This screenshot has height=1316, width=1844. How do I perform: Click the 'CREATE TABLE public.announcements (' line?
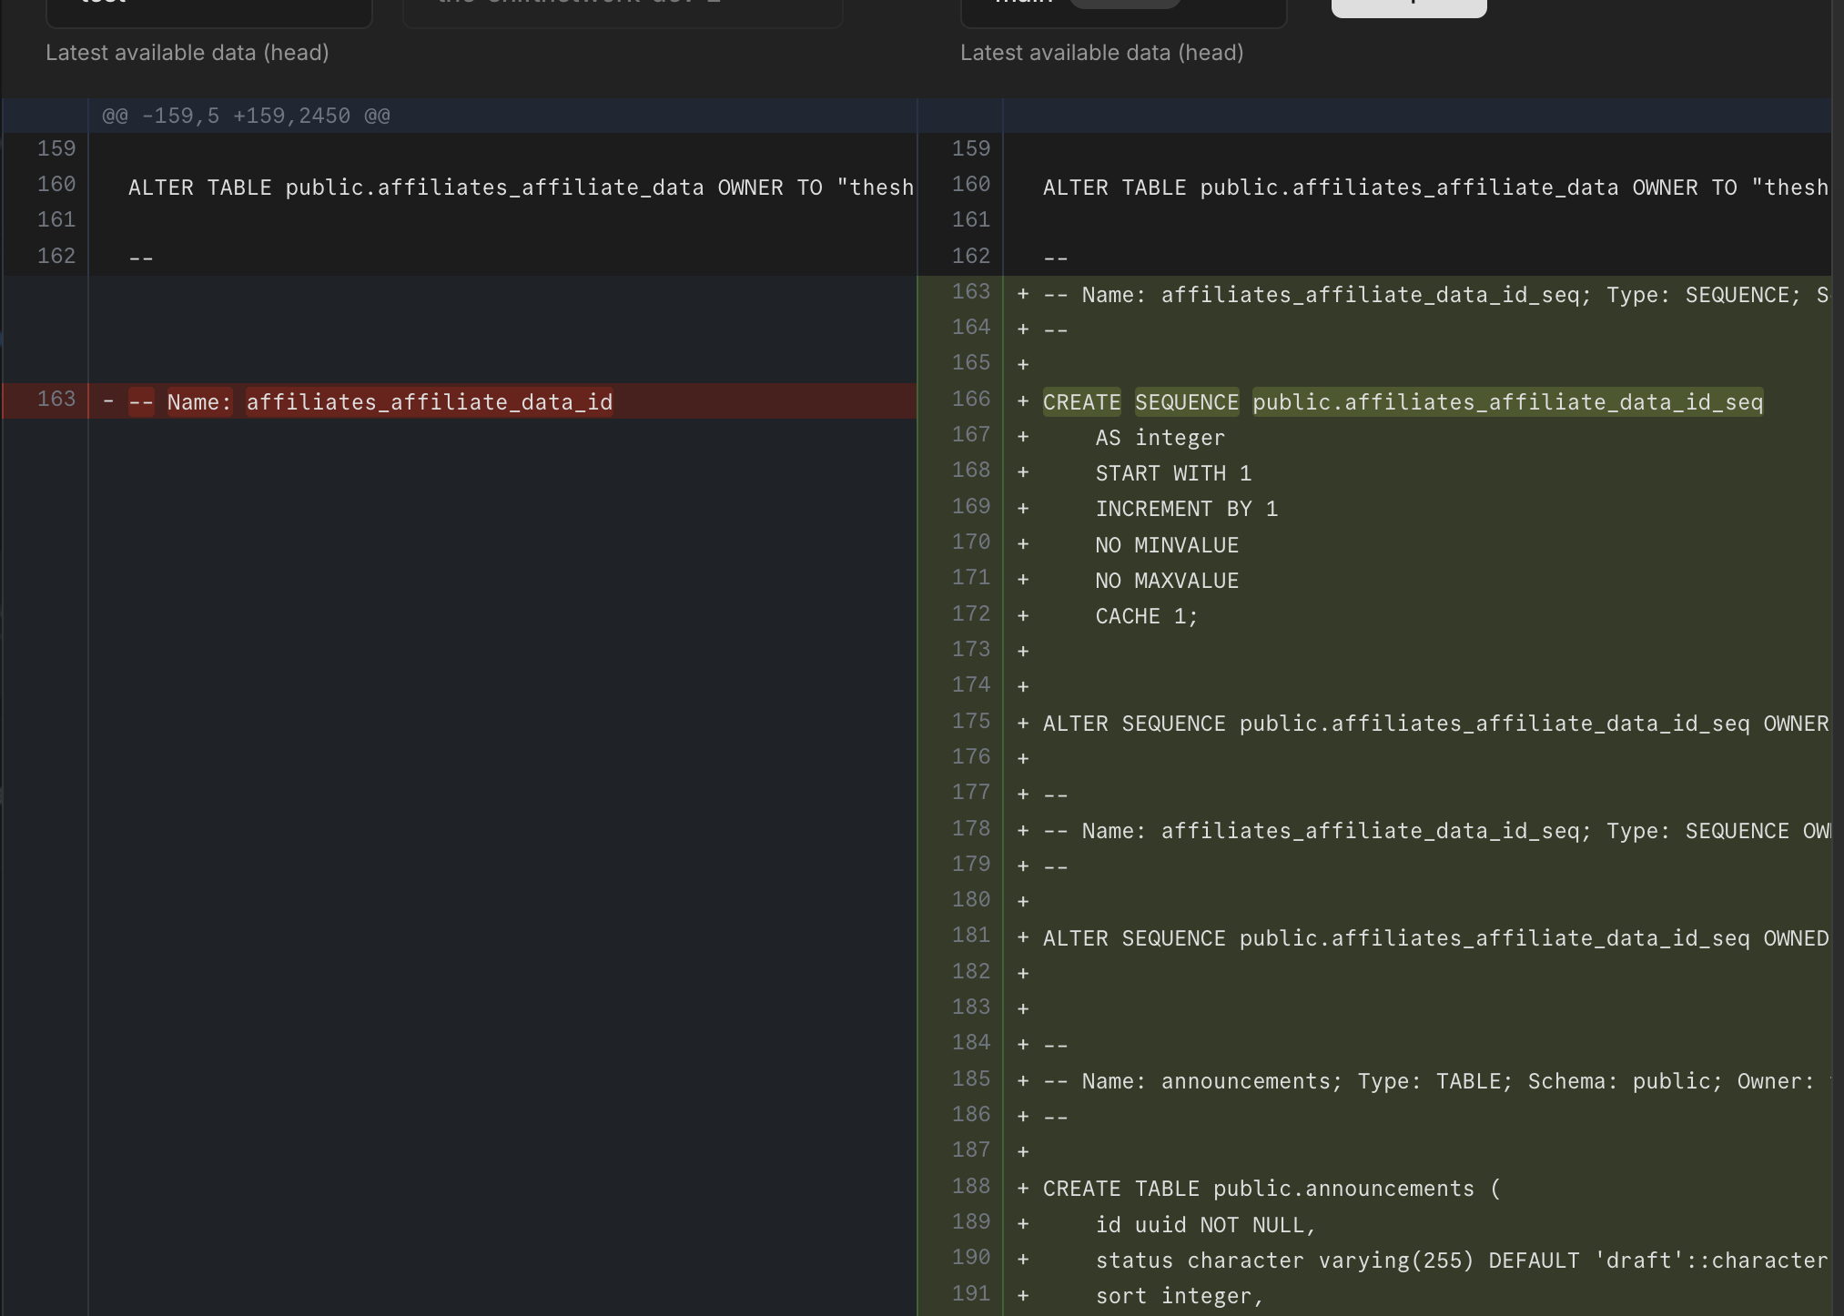(1271, 1189)
